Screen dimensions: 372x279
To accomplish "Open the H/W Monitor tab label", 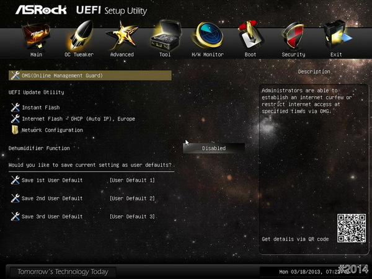I will 208,55.
